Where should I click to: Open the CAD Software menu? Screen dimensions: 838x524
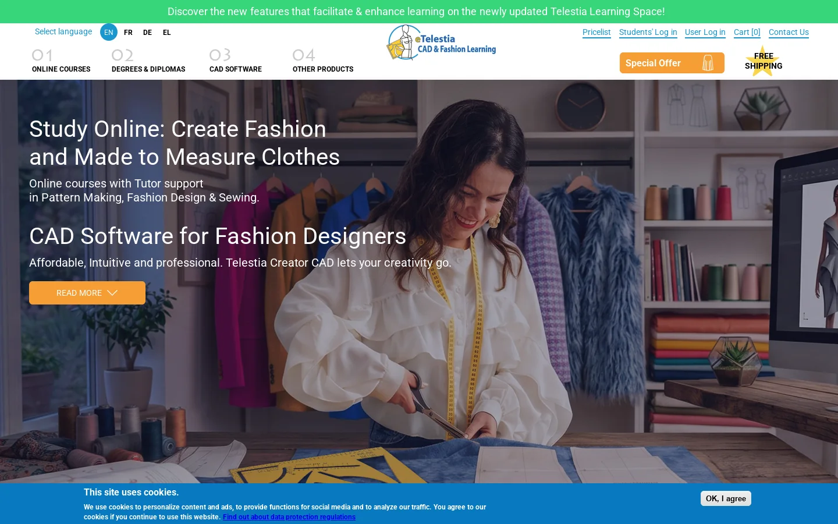pos(236,61)
